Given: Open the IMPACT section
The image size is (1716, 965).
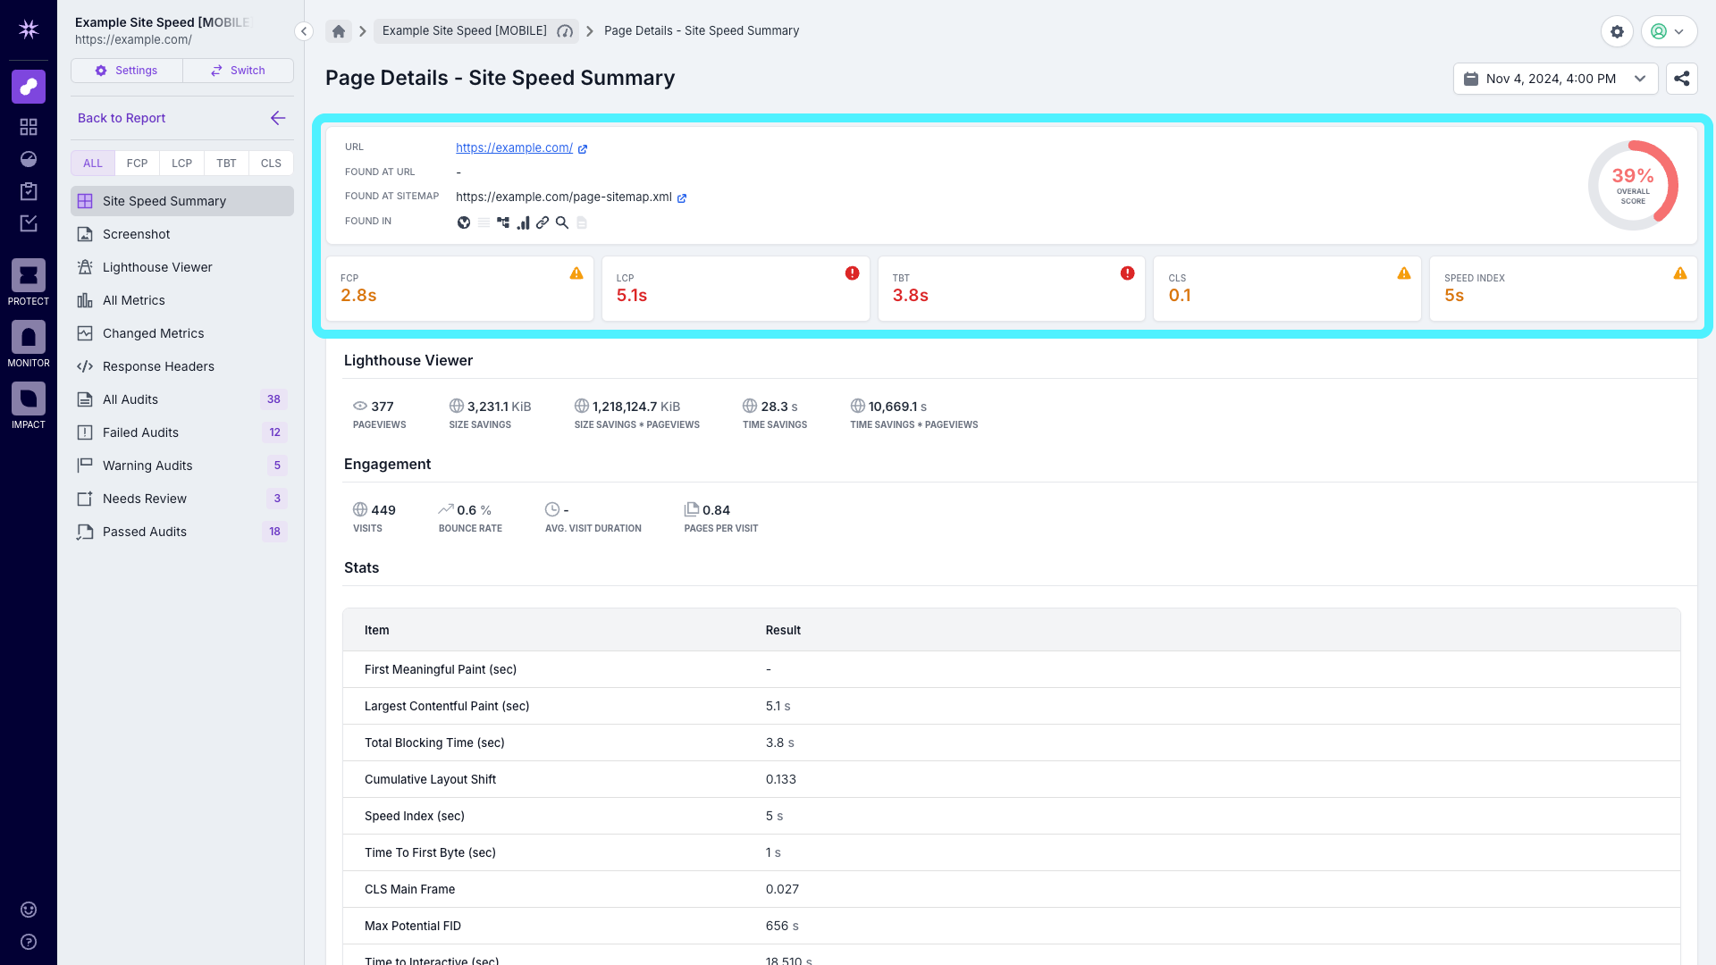Looking at the screenshot, I should tap(29, 406).
